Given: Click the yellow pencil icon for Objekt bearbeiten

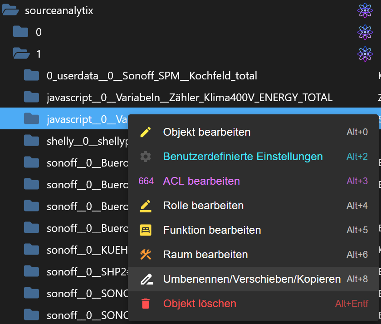Looking at the screenshot, I should (146, 132).
